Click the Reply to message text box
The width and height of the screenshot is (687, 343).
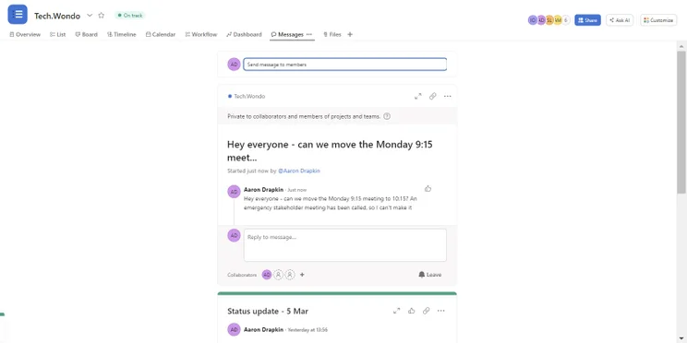point(344,245)
